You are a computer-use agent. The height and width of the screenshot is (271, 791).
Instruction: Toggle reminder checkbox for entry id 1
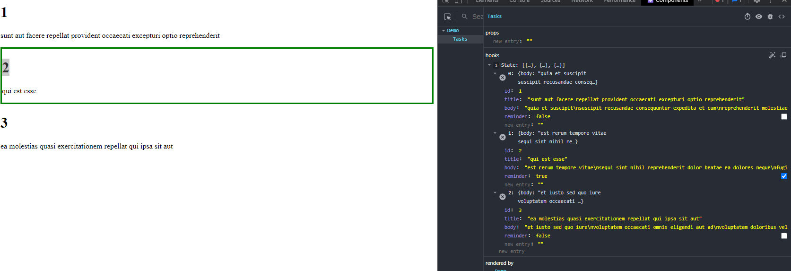pos(784,116)
